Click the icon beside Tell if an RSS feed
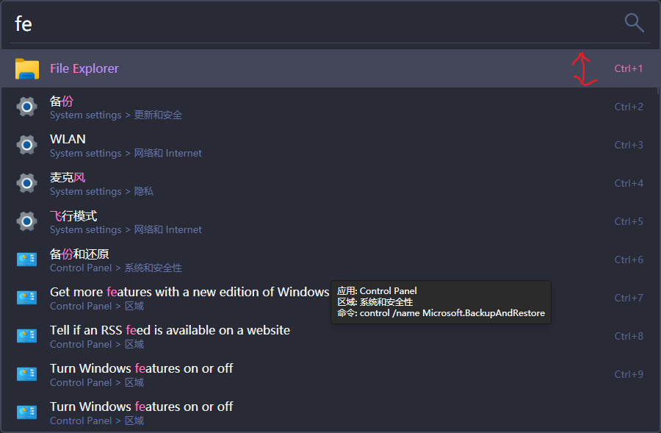 click(x=26, y=336)
